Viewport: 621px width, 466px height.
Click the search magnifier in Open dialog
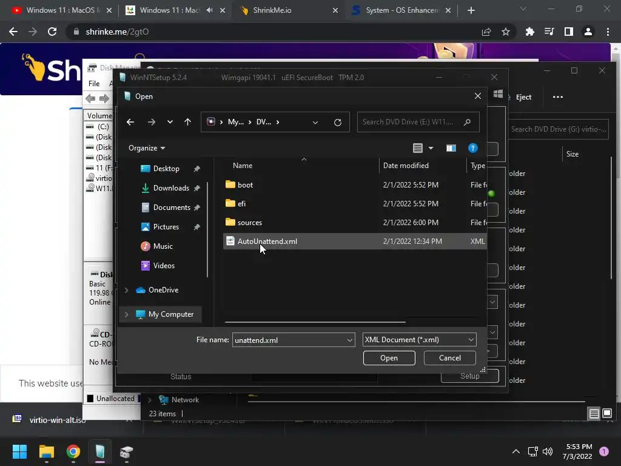(x=468, y=122)
